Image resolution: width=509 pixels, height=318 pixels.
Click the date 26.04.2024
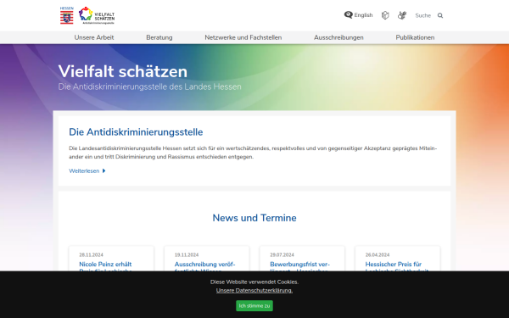[378, 254]
